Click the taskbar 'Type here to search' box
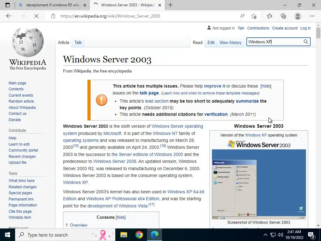Viewport: 321px width, 241px height. pos(65,235)
